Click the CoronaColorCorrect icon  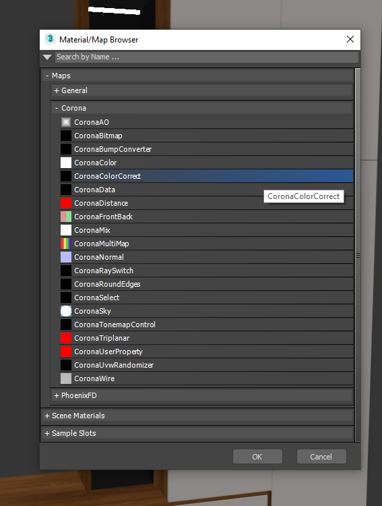66,176
